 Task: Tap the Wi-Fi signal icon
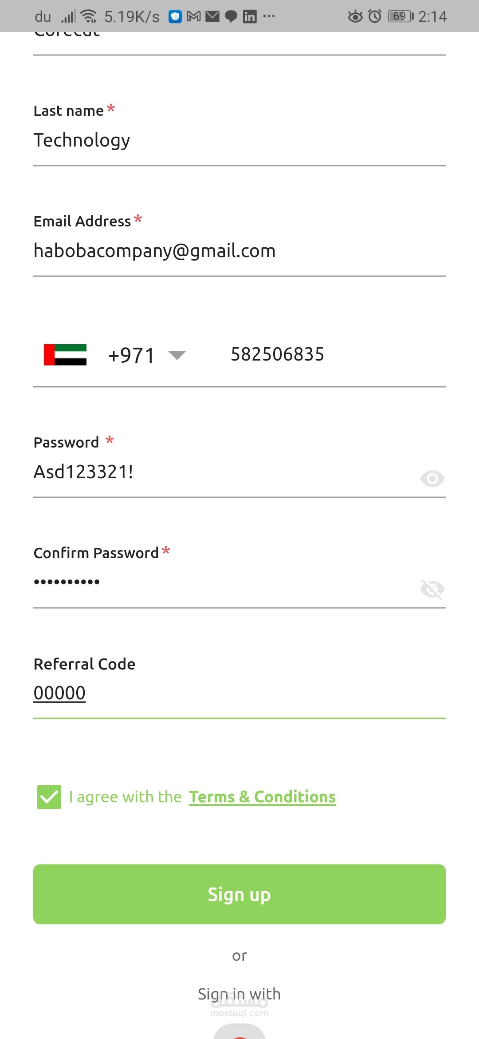click(x=89, y=16)
